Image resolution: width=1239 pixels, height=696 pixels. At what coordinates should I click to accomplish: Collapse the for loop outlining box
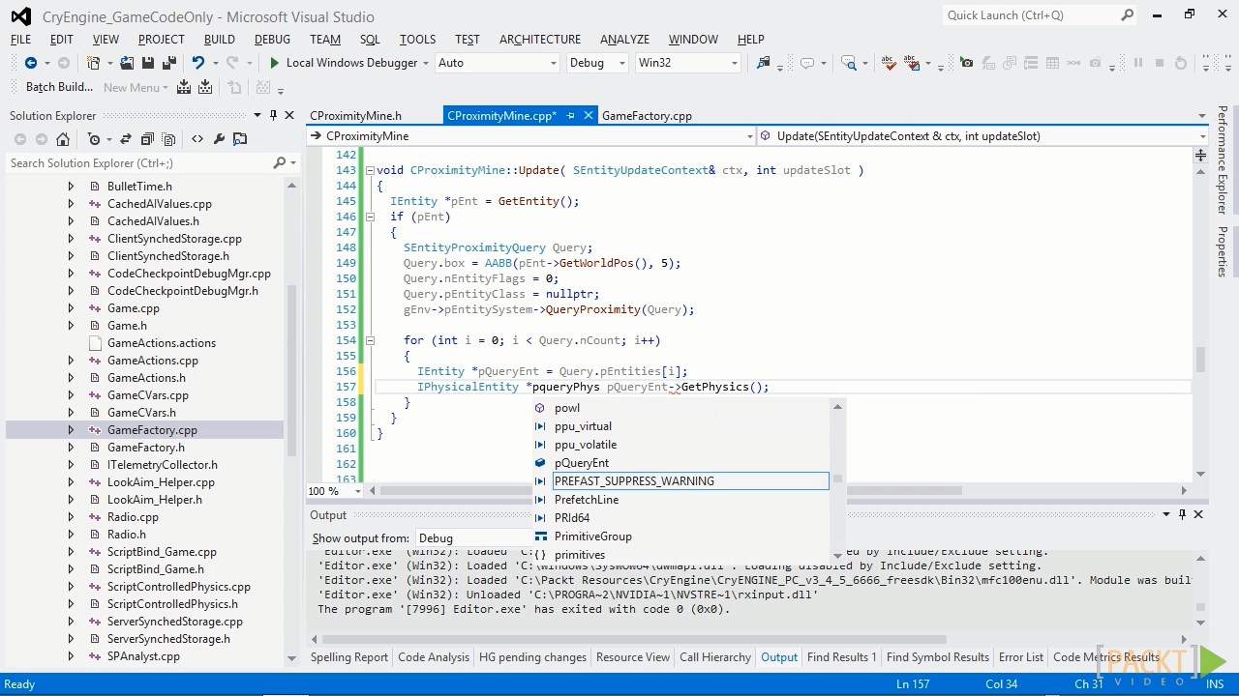point(370,340)
